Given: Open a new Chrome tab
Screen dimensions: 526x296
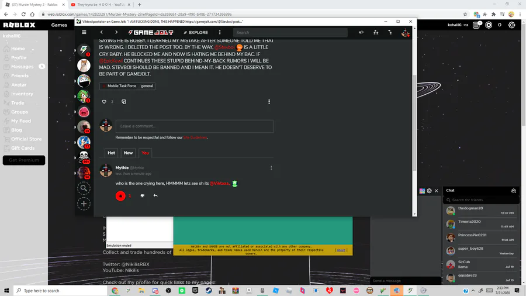Looking at the screenshot, I should [x=139, y=5].
